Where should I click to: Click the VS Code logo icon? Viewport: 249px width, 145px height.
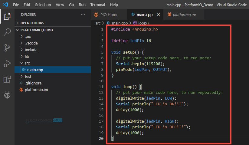click(5, 5)
